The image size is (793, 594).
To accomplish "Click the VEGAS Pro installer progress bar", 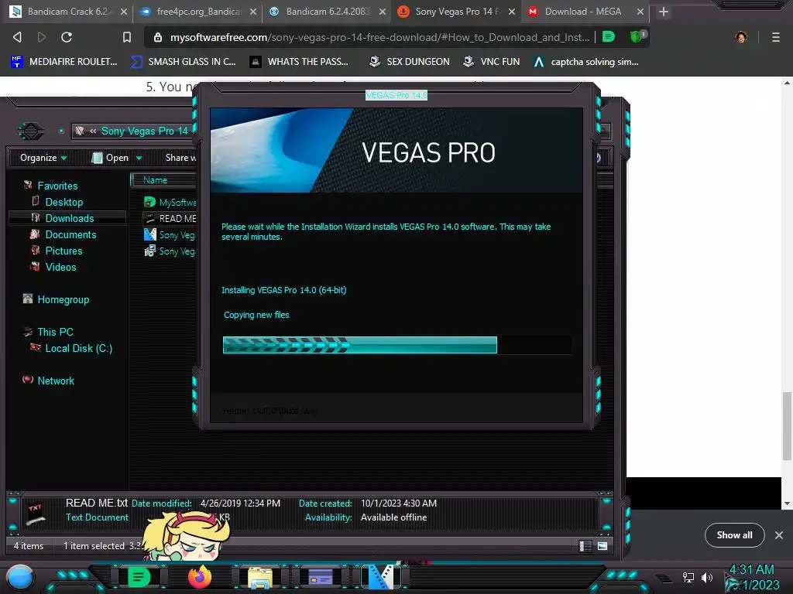I will pyautogui.click(x=397, y=345).
